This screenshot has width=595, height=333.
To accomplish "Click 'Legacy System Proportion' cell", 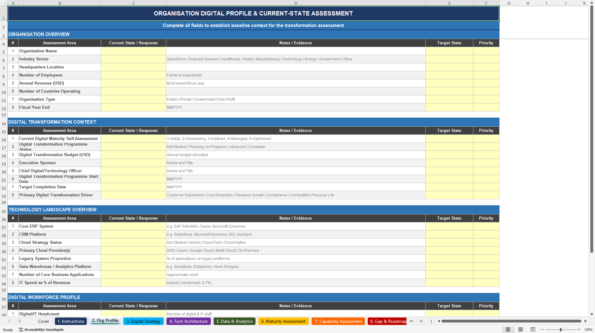I will 60,259.
